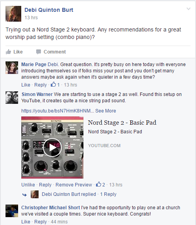Image resolution: width=196 pixels, height=225 pixels.
Task: Open Marie Page's avatar
Action: pos(12,68)
